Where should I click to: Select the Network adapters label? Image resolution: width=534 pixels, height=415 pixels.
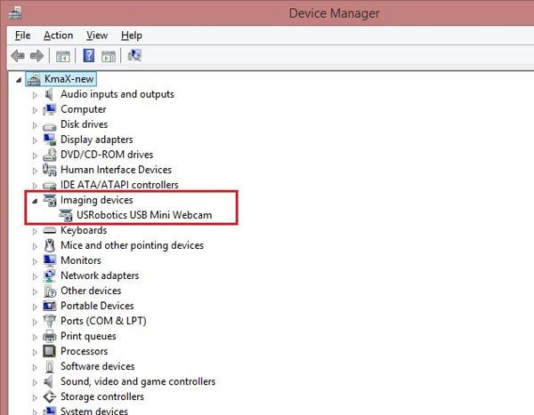pyautogui.click(x=100, y=275)
